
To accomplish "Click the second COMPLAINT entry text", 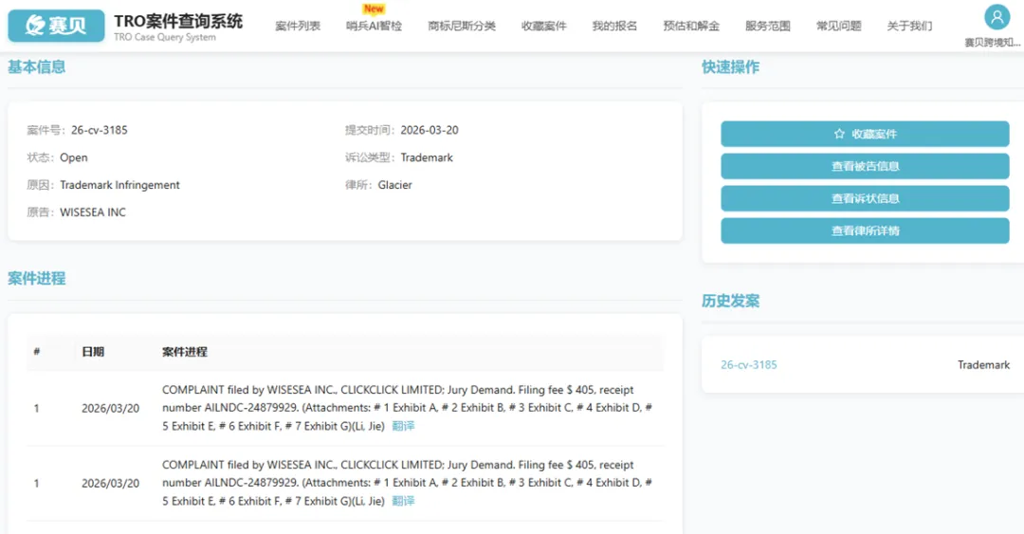I will (x=407, y=483).
